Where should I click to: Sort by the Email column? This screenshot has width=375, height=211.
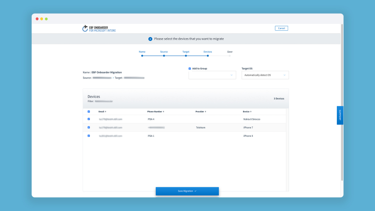tap(102, 112)
